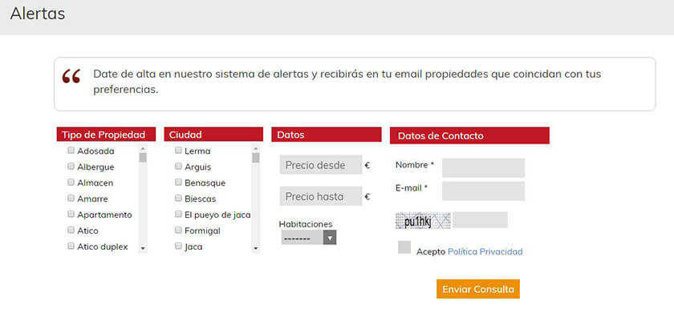
Task: Click the Precio desde field
Action: pyautogui.click(x=321, y=165)
